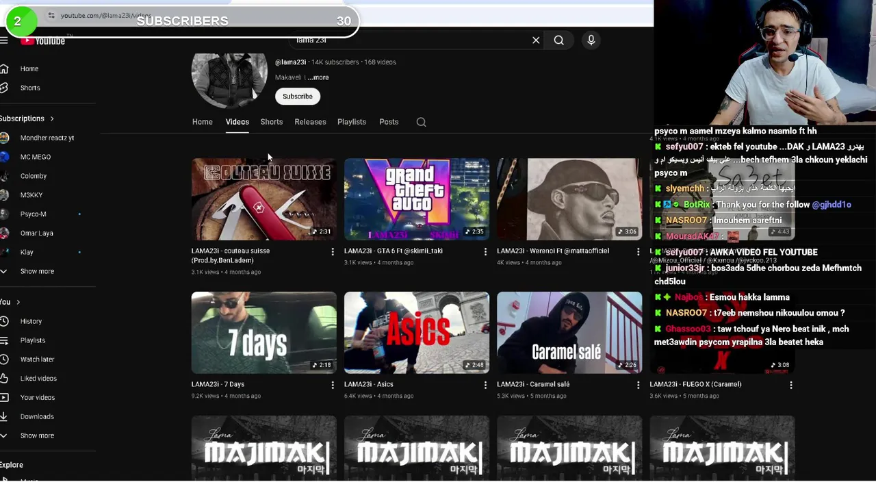The height and width of the screenshot is (493, 876).
Task: Open the hamburger guide menu icon
Action: click(x=4, y=41)
